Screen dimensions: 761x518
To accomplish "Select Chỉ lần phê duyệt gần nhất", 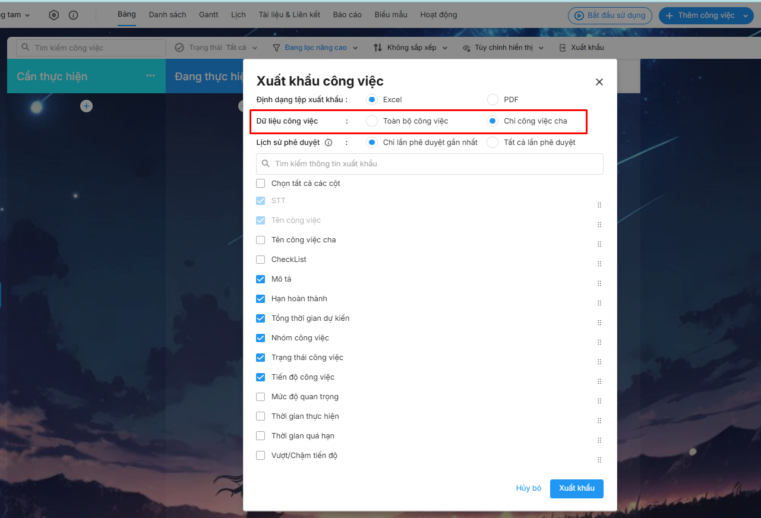I will pyautogui.click(x=372, y=143).
